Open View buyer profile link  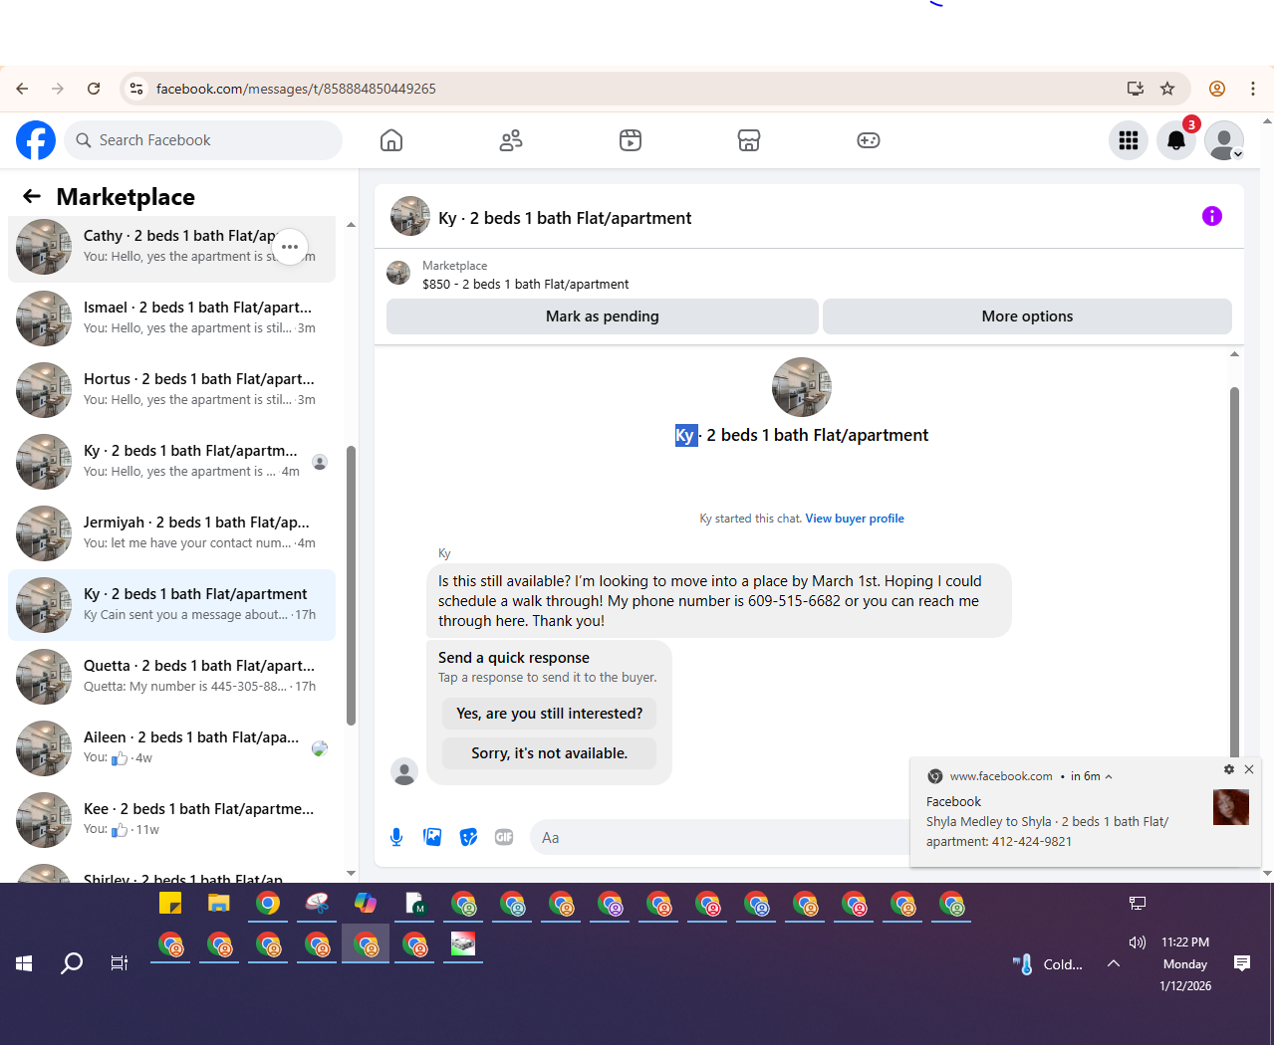tap(855, 519)
